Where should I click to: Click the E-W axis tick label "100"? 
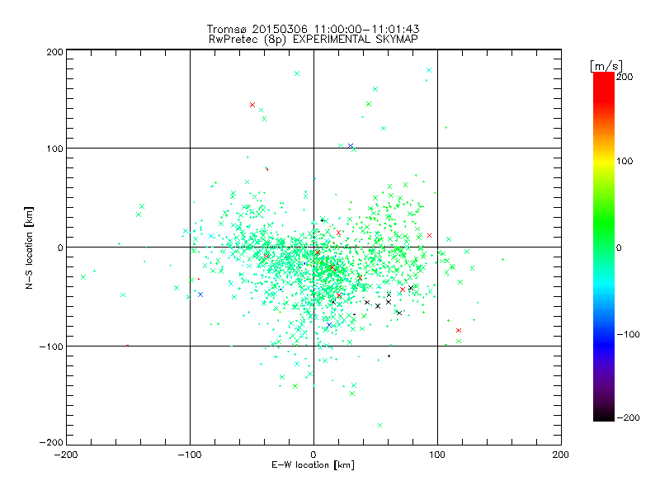pos(437,455)
